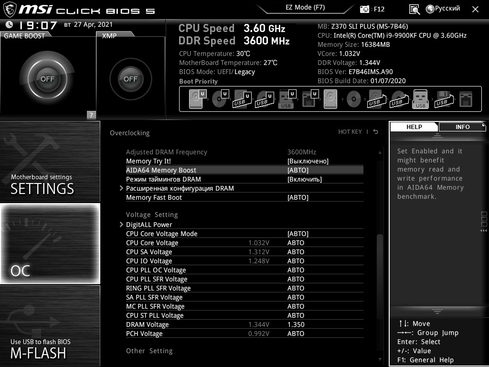The image size is (489, 367).
Task: Select the highlighted legacy USB key boot icon
Action: click(x=420, y=99)
